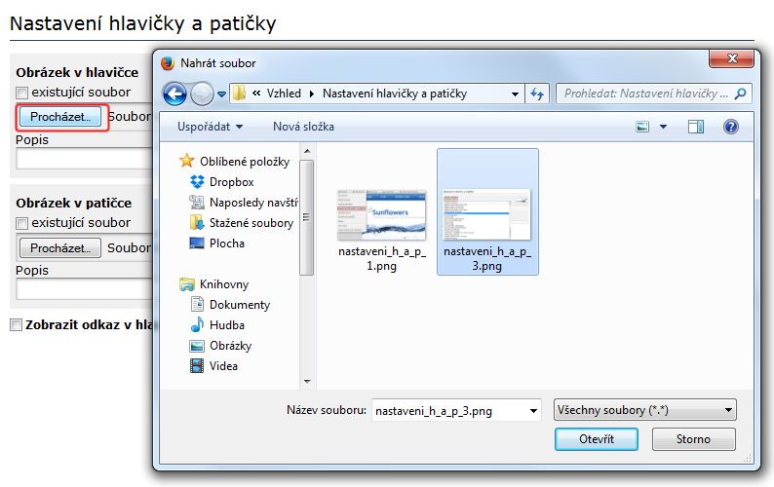
Task: Click the Storno button
Action: pos(693,439)
